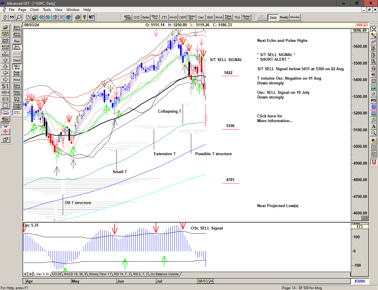Image resolution: width=378 pixels, height=290 pixels.
Task: Switch to the MACD 19, 39, 9 tab
Action: click(75, 274)
